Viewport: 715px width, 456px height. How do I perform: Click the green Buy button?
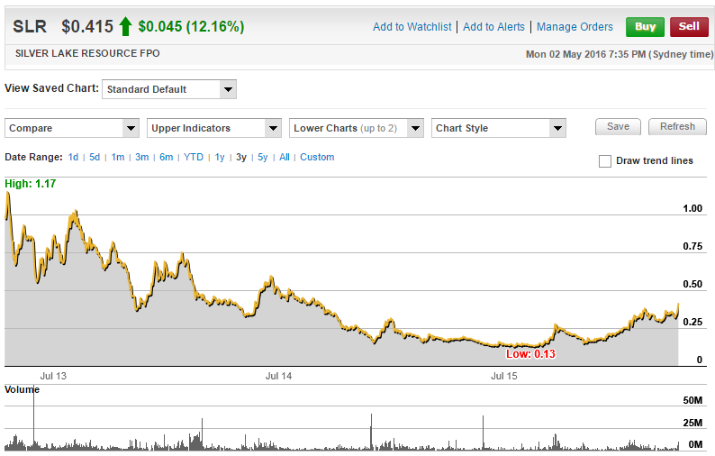(645, 26)
